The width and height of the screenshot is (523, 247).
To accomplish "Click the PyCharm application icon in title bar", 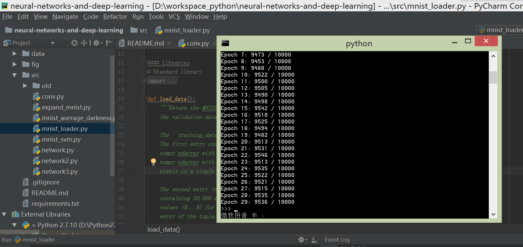I will 5,5.
